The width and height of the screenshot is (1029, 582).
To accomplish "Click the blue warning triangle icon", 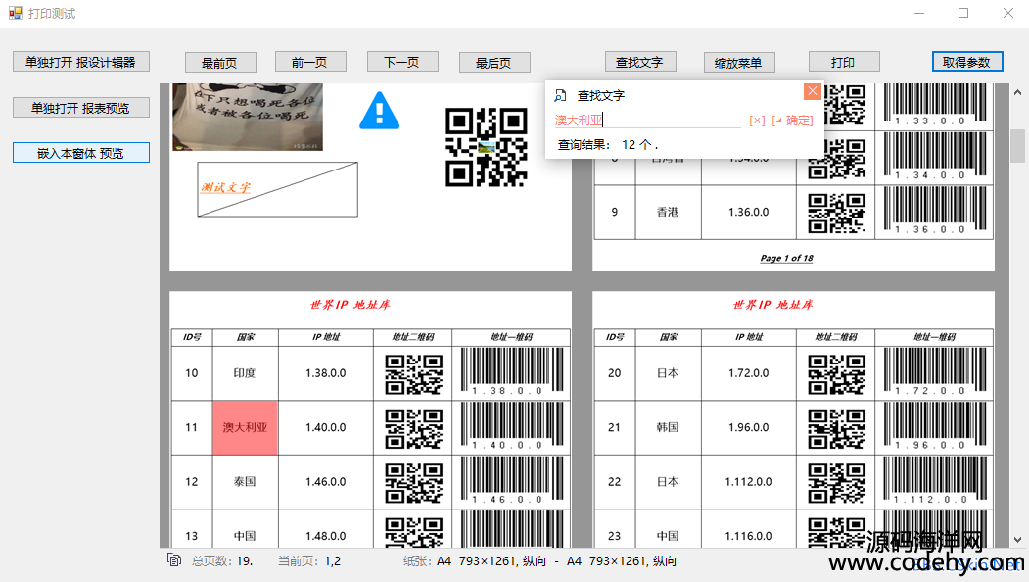I will pos(379,111).
